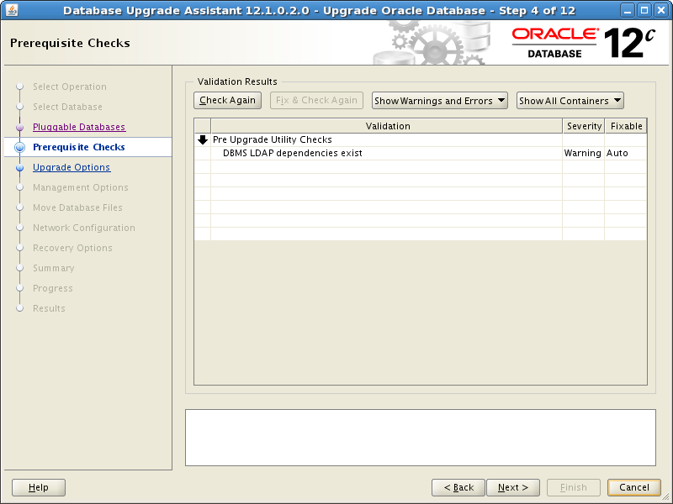Cancel the upgrade assistant
This screenshot has height=504, width=673.
[x=634, y=487]
